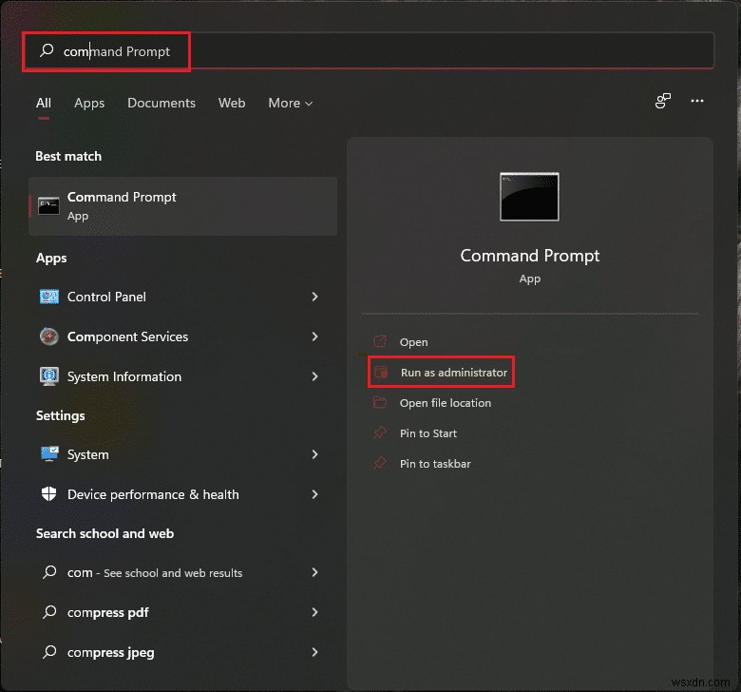
Task: Switch to the Documents filter tab
Action: click(161, 103)
